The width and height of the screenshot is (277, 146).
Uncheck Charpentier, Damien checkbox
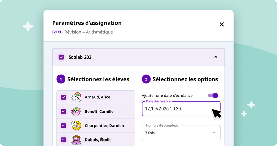(63, 125)
